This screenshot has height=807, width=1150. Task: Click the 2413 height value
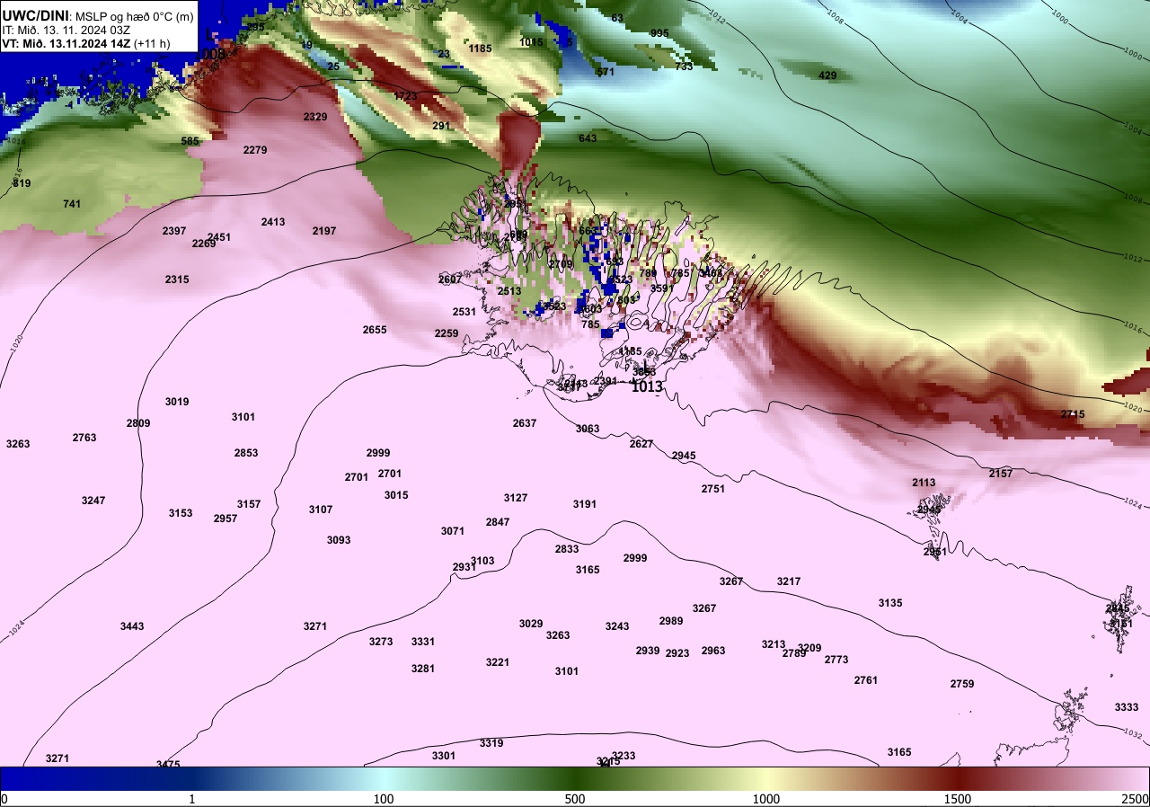point(273,222)
